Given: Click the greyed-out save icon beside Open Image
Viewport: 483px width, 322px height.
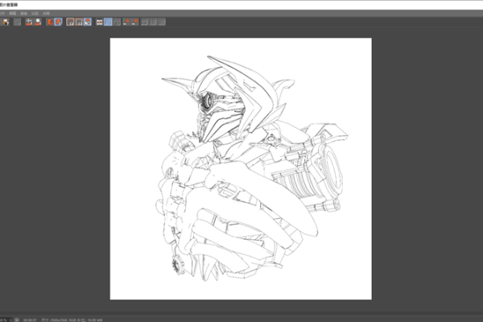Looking at the screenshot, I should [x=17, y=22].
